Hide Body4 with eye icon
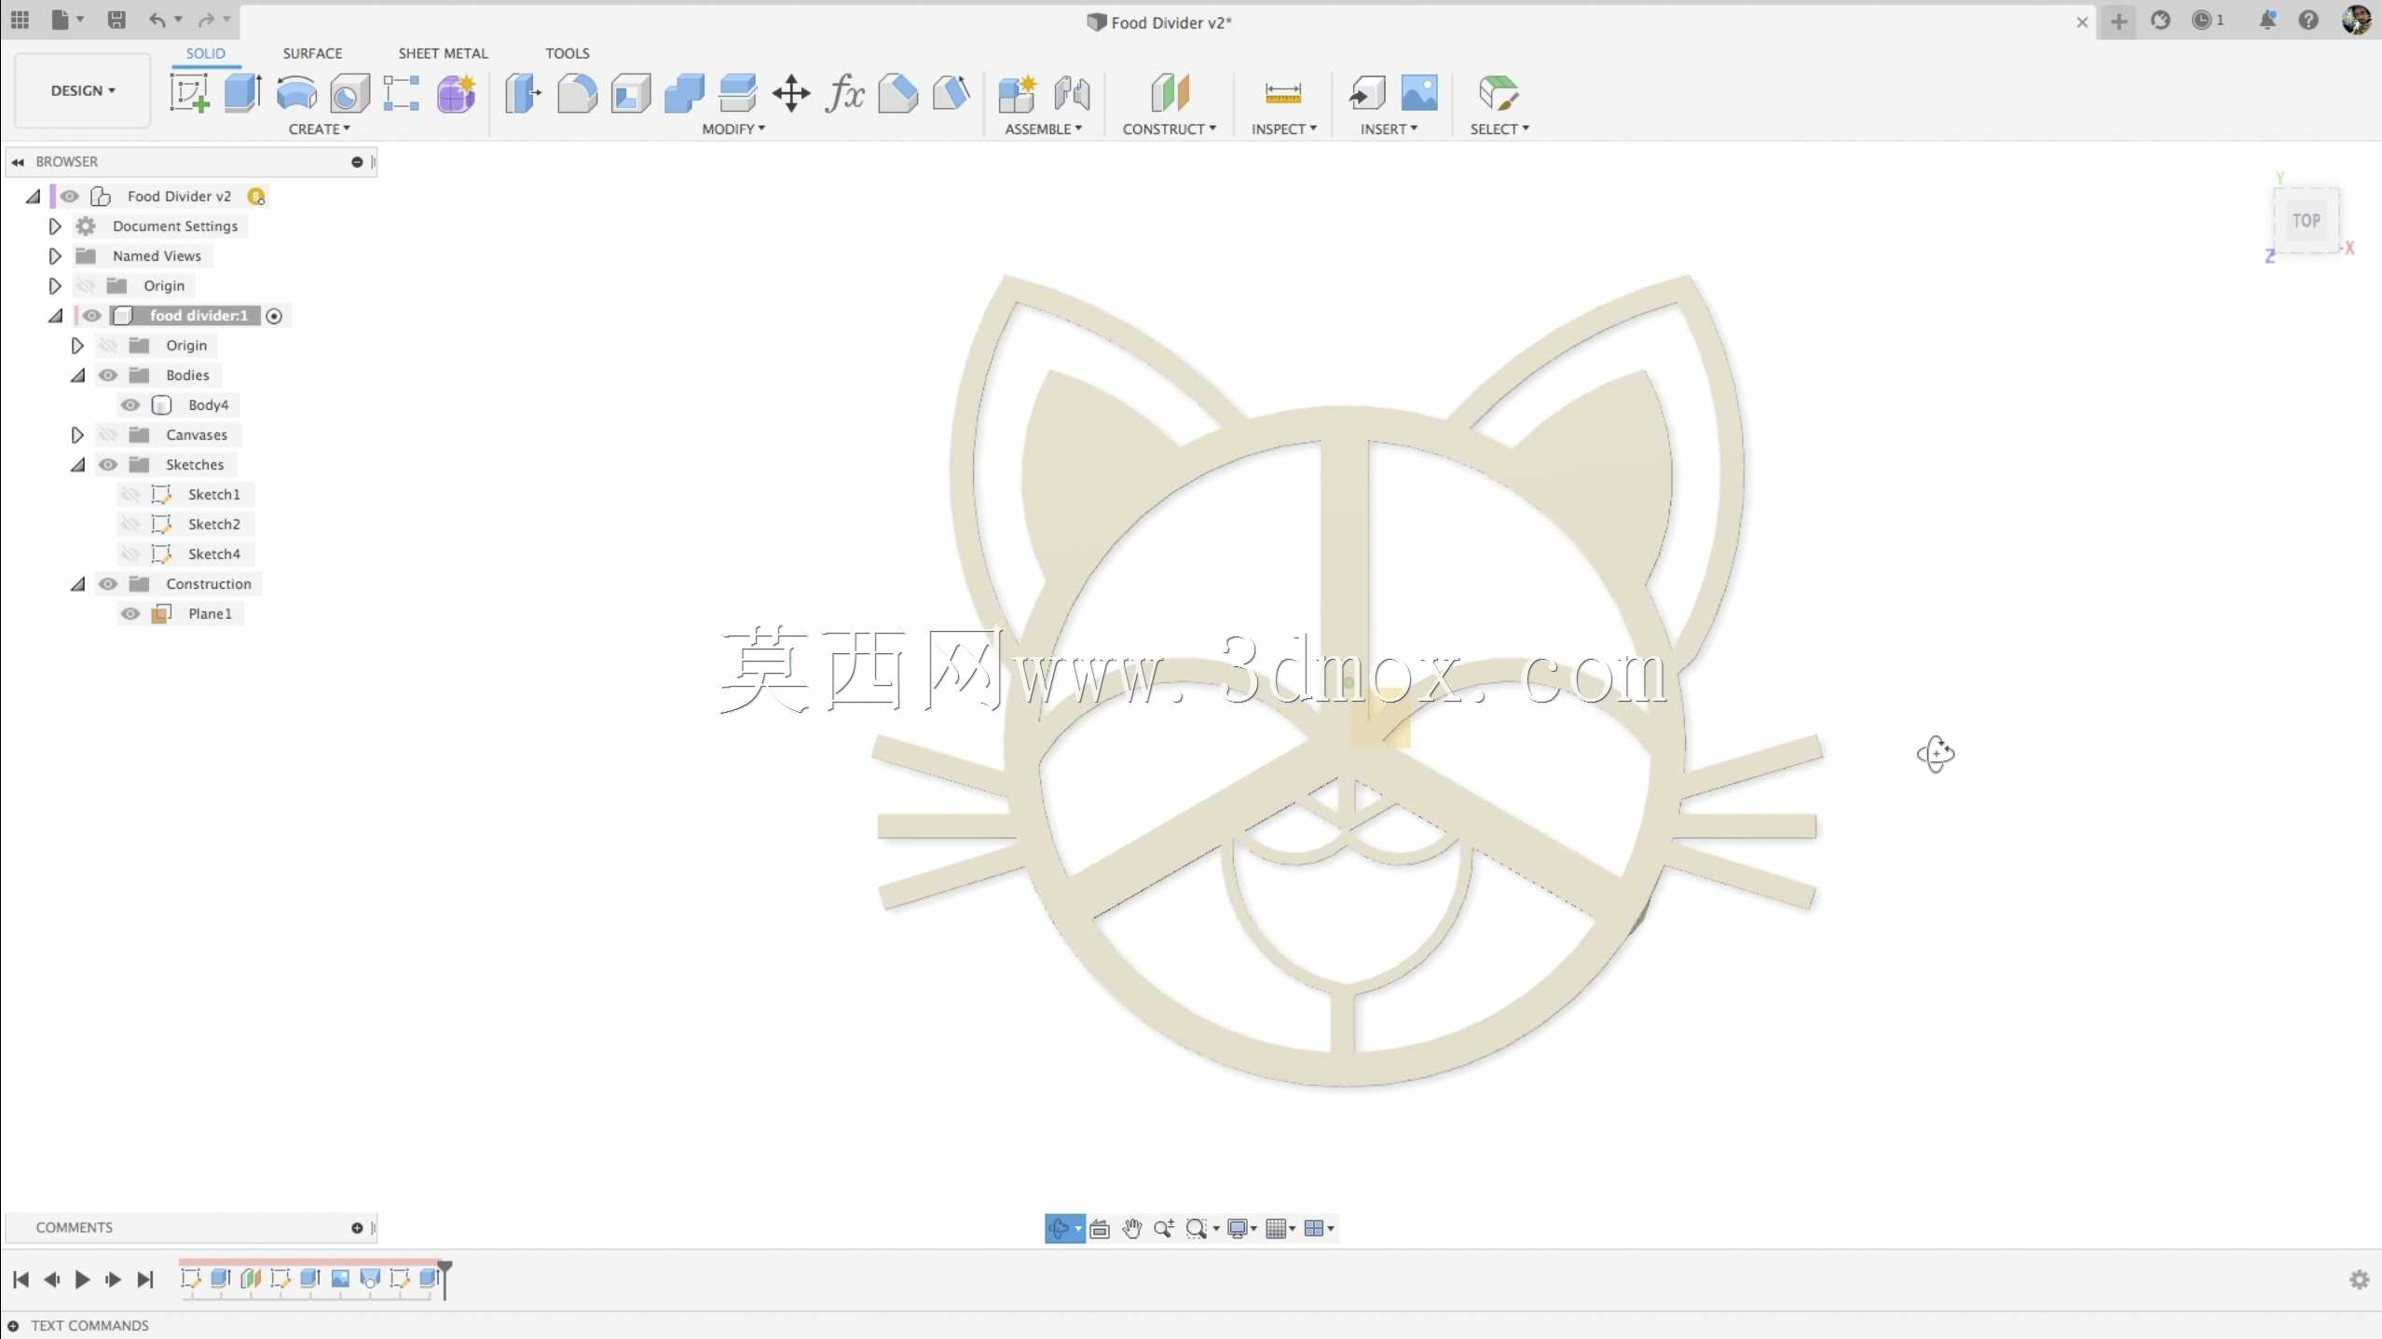Image resolution: width=2382 pixels, height=1339 pixels. tap(130, 405)
